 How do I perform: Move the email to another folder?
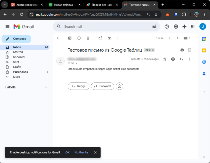click(x=109, y=38)
